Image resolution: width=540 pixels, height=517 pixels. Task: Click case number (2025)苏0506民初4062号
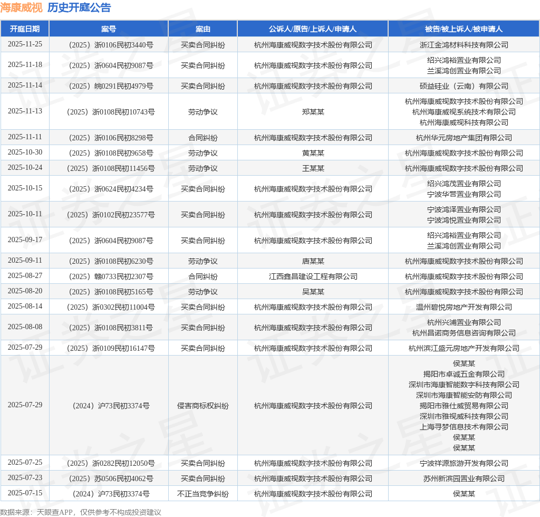coord(111,479)
